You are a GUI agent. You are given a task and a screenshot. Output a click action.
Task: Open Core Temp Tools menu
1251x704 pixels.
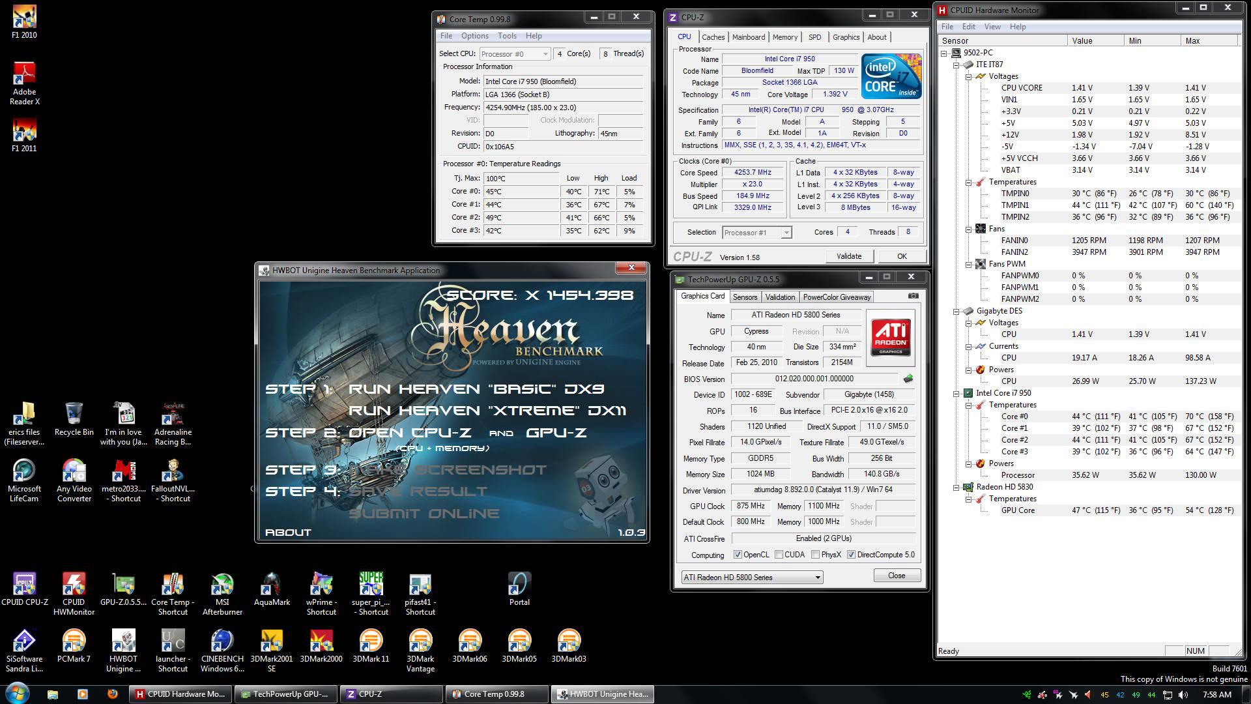[507, 36]
